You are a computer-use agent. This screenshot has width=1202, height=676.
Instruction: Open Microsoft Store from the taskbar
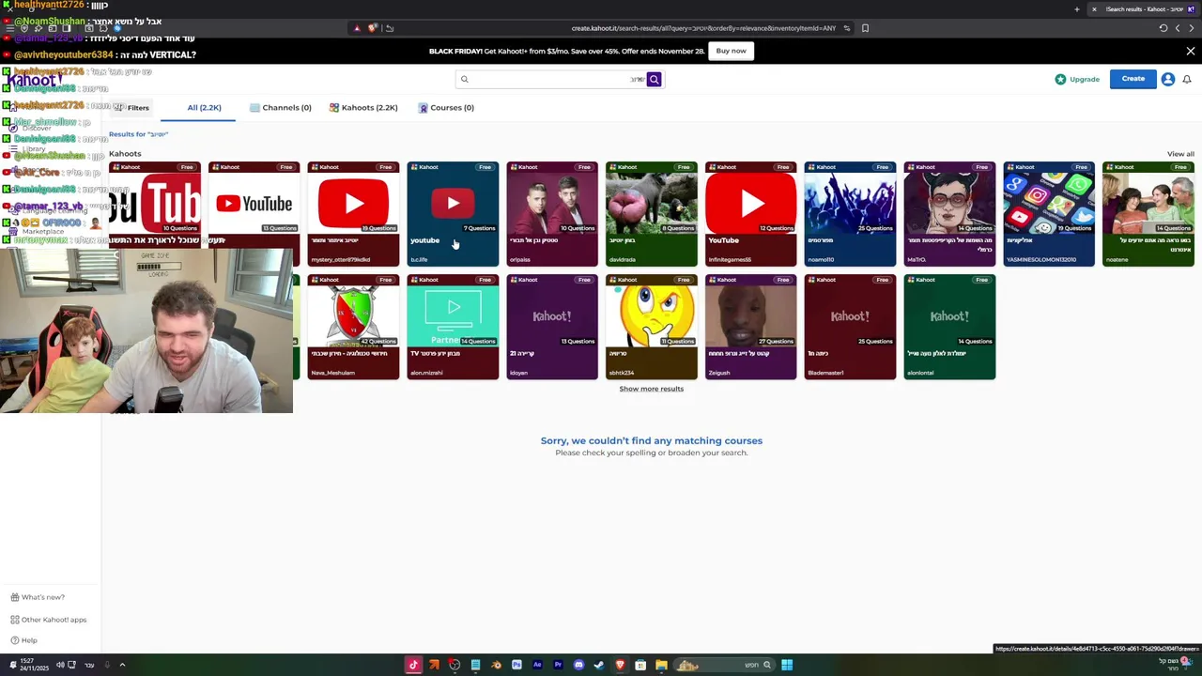[x=640, y=665]
